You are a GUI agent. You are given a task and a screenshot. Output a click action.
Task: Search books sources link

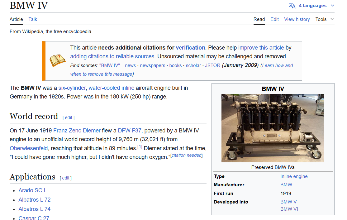(x=175, y=65)
